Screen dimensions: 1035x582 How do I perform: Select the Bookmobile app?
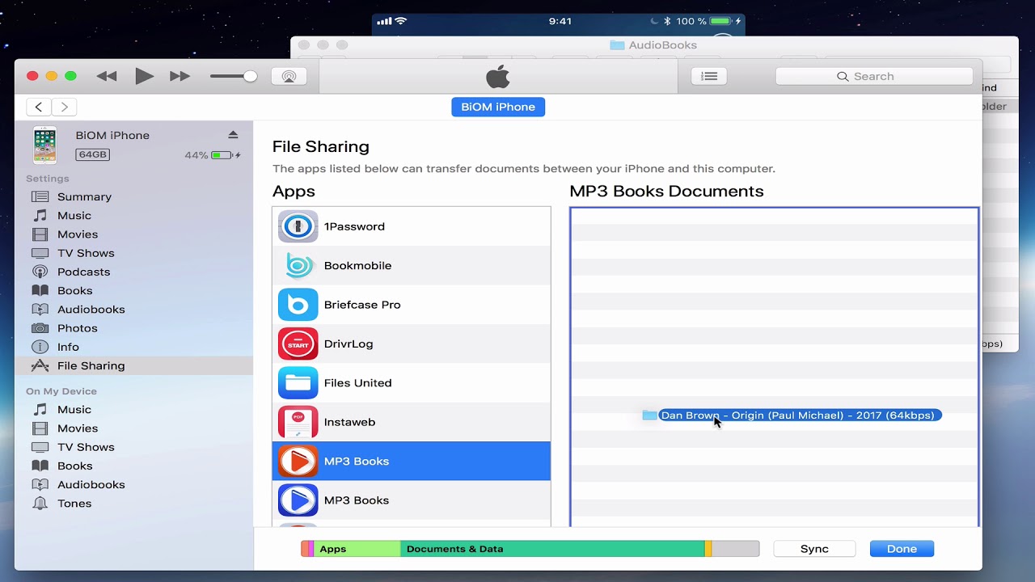pos(412,265)
